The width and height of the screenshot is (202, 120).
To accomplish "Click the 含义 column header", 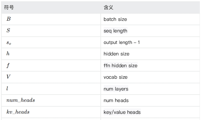I will click(x=108, y=7).
